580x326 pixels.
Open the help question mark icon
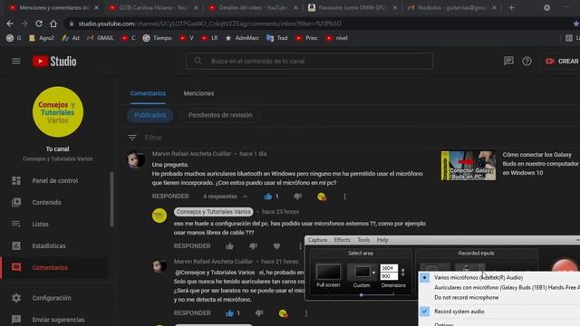pos(527,61)
